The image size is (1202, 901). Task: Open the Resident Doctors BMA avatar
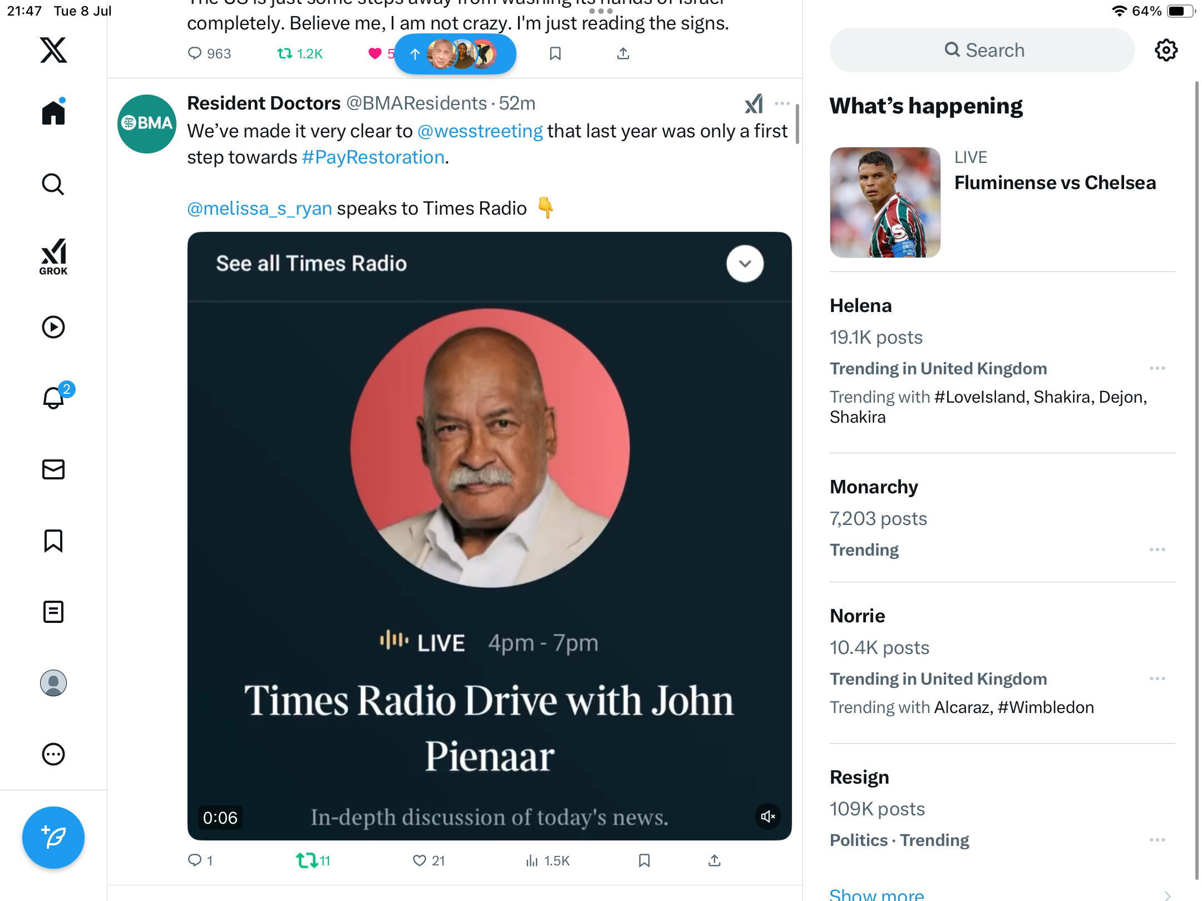[147, 123]
